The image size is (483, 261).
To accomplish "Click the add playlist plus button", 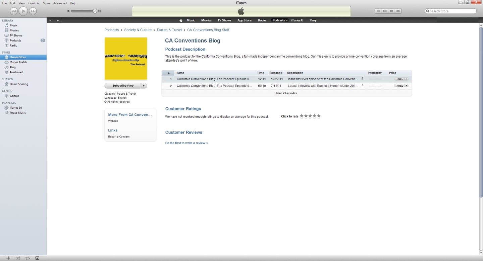I will [x=8, y=258].
